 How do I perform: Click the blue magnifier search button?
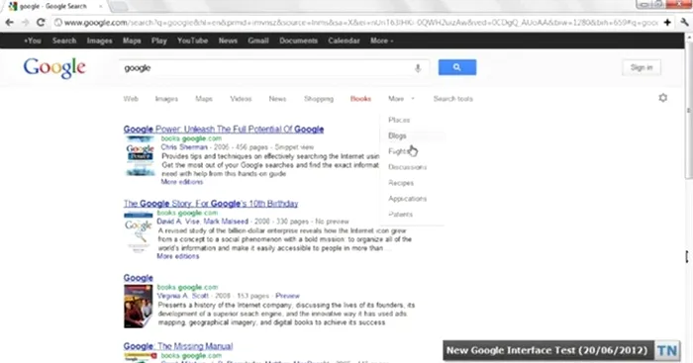coord(457,67)
